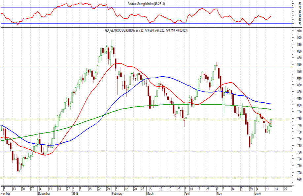Click the 750 price axis label
Image resolution: width=303 pixels, height=196 pixels.
click(x=299, y=139)
